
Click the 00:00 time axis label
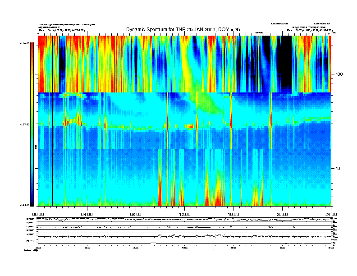tap(38, 215)
